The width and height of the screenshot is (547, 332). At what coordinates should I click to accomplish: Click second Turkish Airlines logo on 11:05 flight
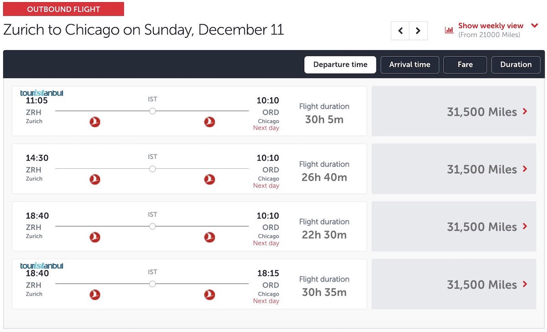click(209, 122)
